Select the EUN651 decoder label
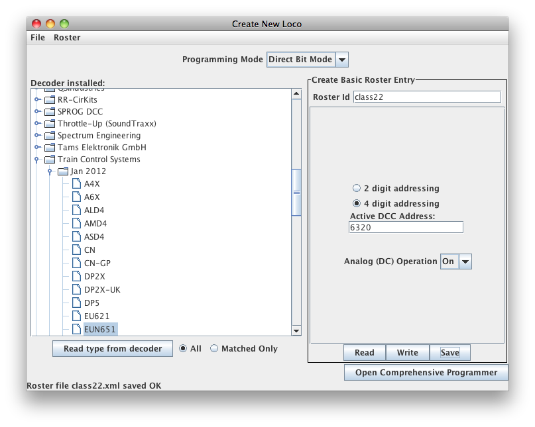 click(x=100, y=330)
